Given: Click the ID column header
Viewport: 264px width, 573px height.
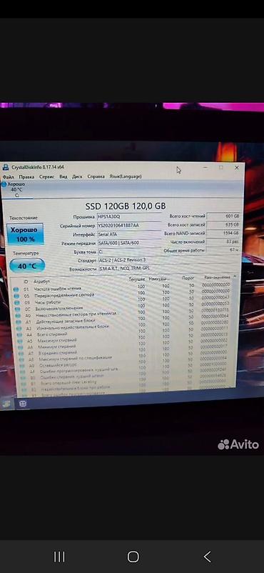Looking at the screenshot, I should [26, 281].
